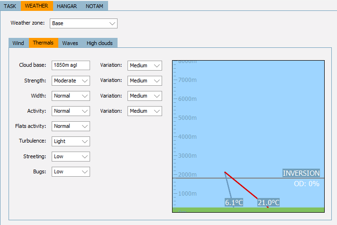Open the Cloud base Variation dropdown
The image size is (337, 225).
click(145, 65)
